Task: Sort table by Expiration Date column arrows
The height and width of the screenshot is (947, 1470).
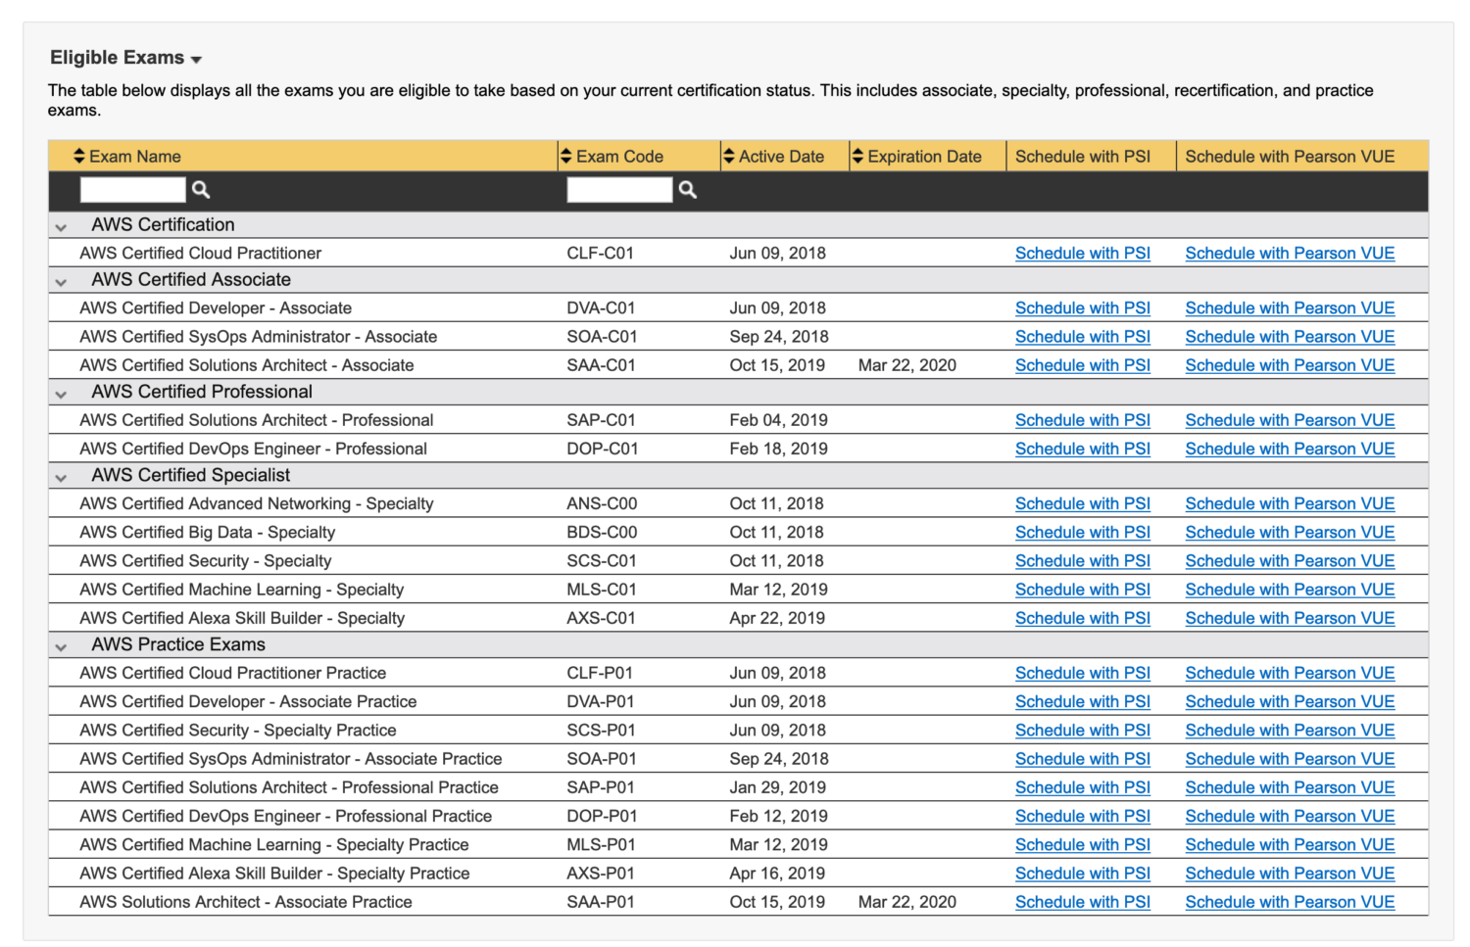Action: [x=857, y=156]
